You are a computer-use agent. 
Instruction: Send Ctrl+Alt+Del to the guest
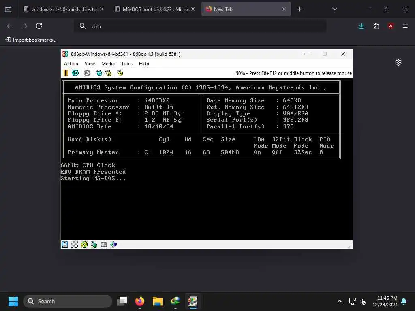tap(99, 73)
